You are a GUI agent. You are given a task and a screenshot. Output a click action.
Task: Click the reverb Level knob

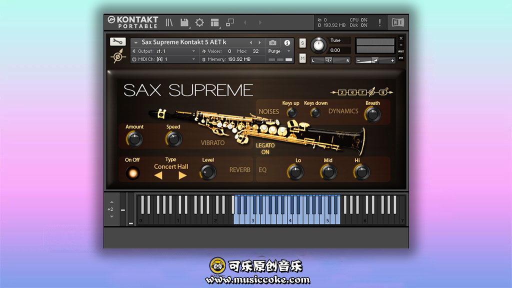pos(208,172)
